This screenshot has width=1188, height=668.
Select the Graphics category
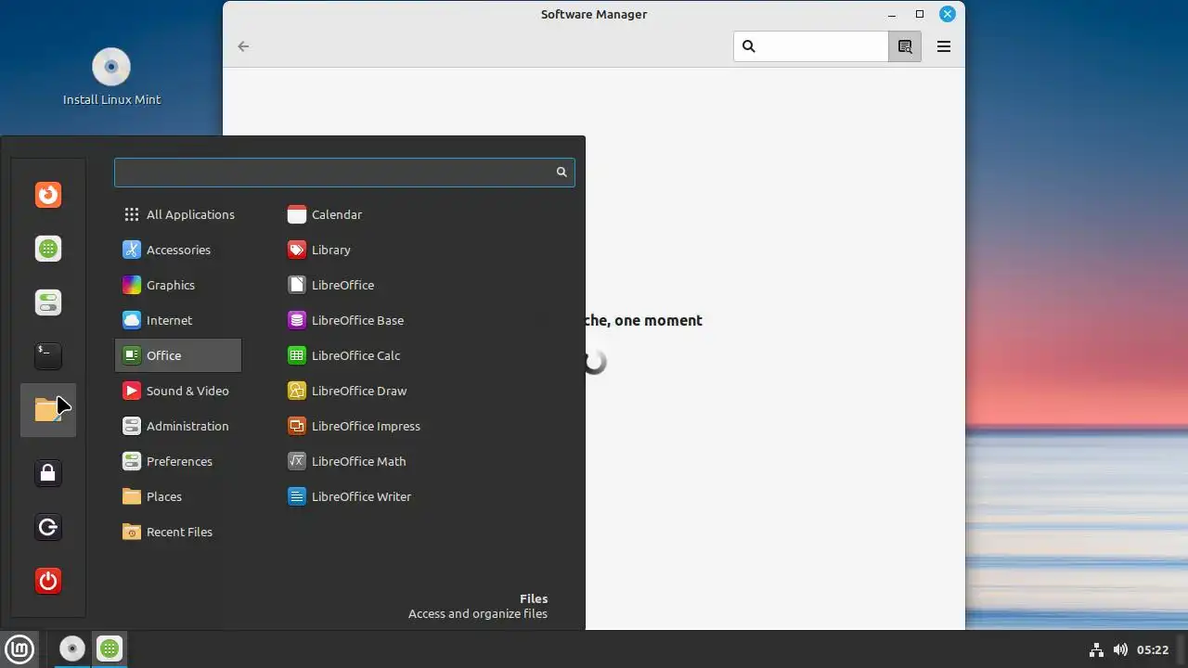pyautogui.click(x=178, y=285)
